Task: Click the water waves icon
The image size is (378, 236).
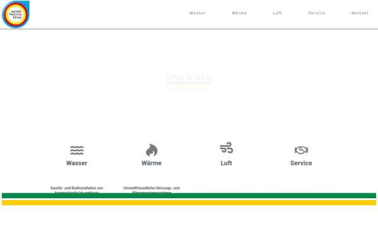Action: [77, 150]
